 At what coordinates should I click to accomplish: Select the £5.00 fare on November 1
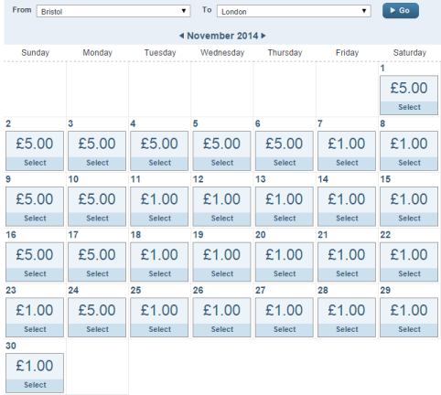click(x=409, y=95)
